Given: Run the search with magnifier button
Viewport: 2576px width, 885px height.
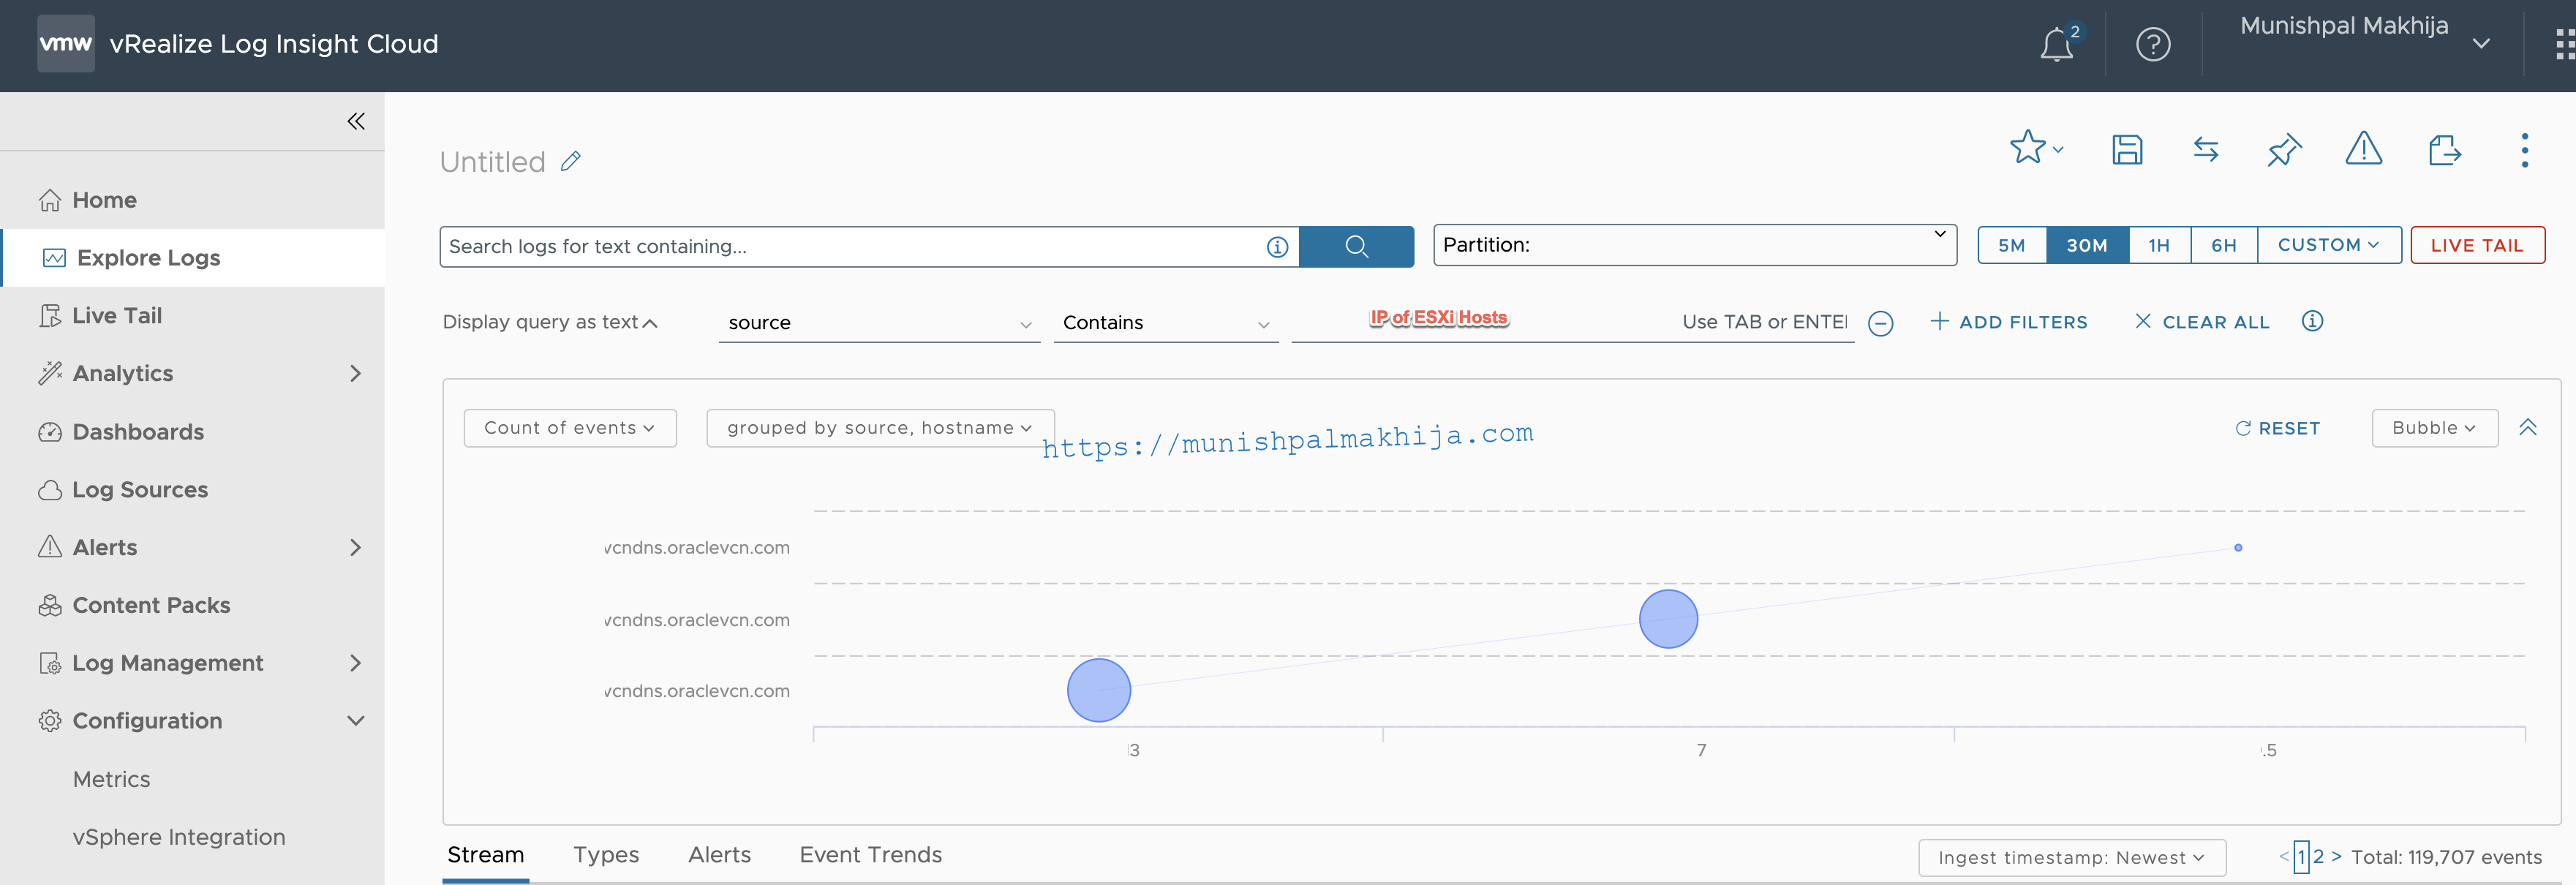Looking at the screenshot, I should click(x=1356, y=246).
